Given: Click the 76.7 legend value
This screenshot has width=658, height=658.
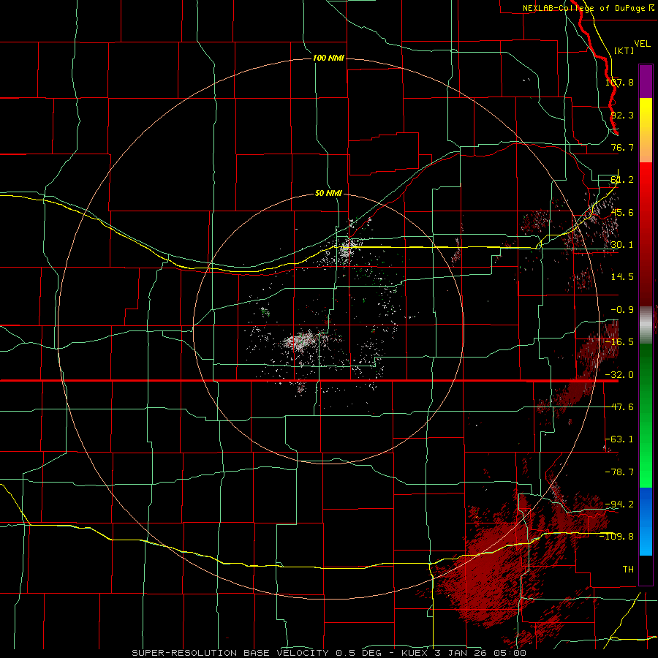Looking at the screenshot, I should [x=622, y=147].
